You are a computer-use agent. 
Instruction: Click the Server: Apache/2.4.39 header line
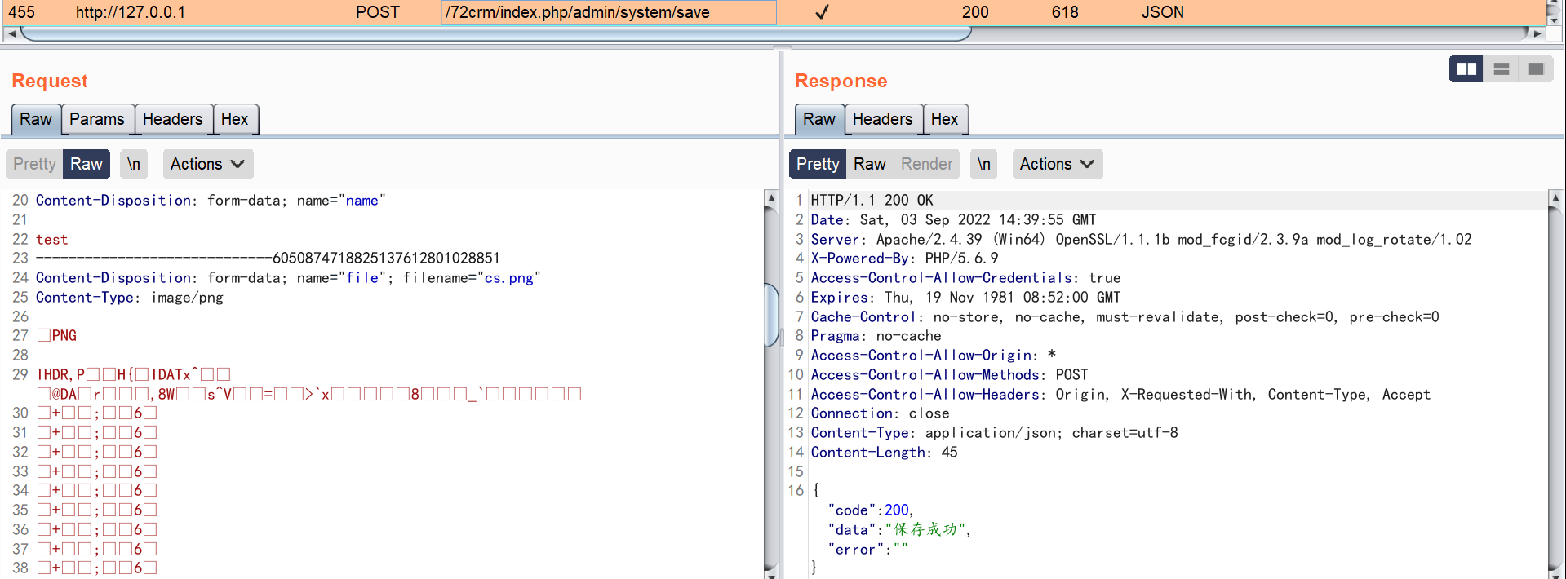pyautogui.click(x=1141, y=239)
